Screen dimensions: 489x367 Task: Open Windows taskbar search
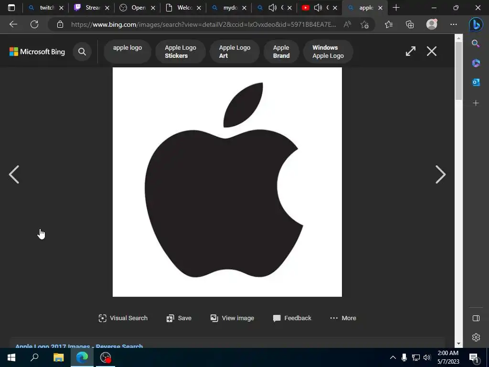point(34,357)
